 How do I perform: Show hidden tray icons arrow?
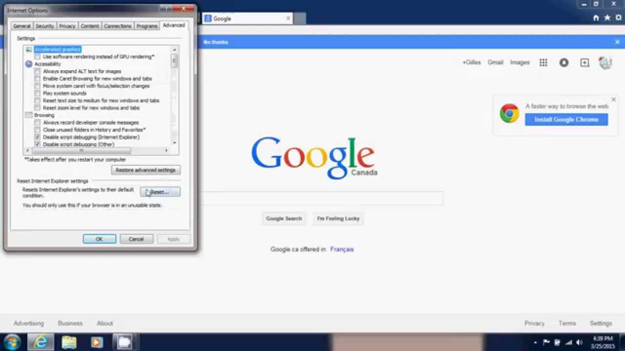pos(536,342)
